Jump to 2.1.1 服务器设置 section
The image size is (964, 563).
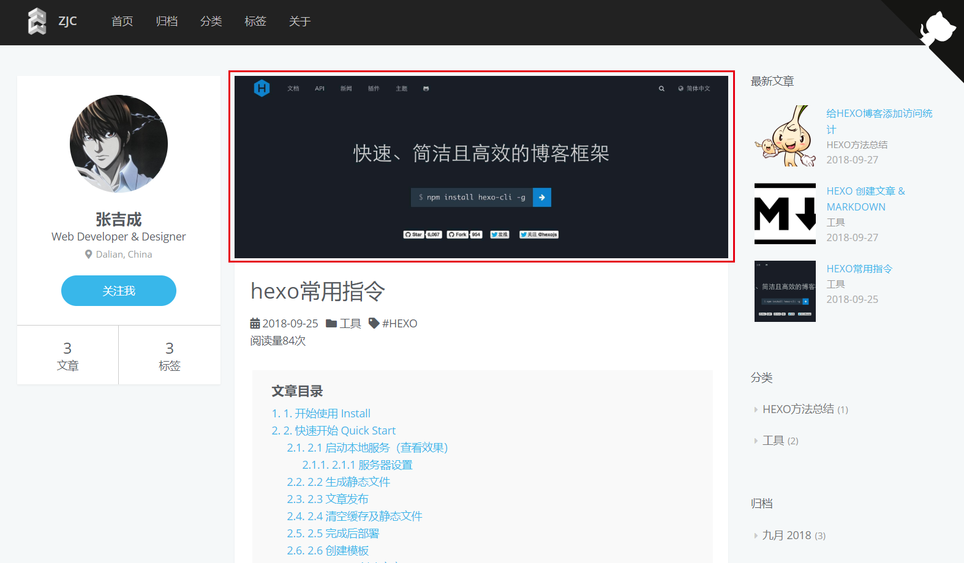(x=357, y=464)
